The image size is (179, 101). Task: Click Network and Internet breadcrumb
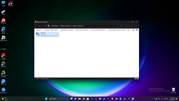65,26
